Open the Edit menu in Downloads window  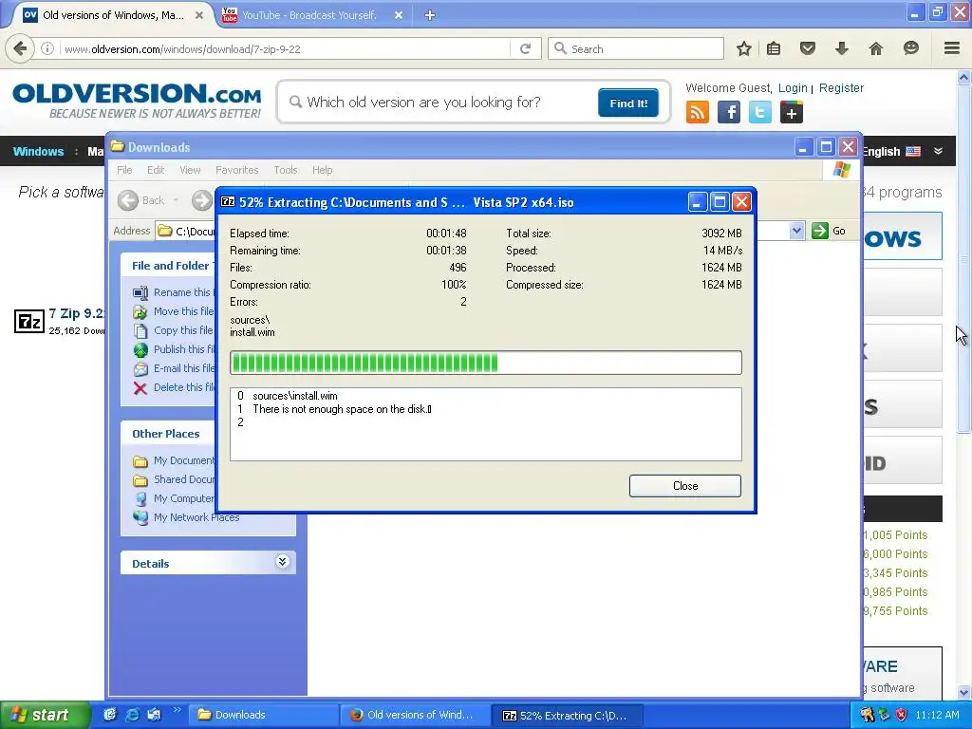156,170
